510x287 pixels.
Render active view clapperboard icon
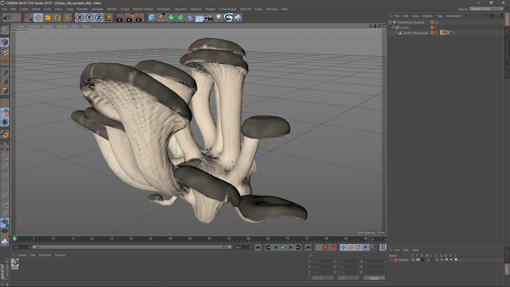click(120, 18)
